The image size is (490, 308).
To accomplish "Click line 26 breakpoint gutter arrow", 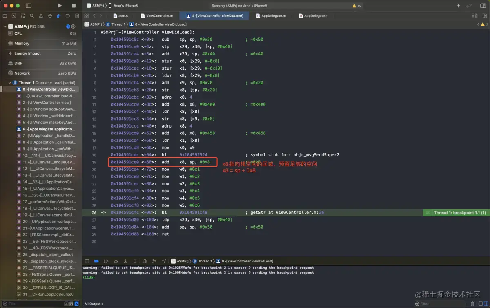I will tap(103, 213).
